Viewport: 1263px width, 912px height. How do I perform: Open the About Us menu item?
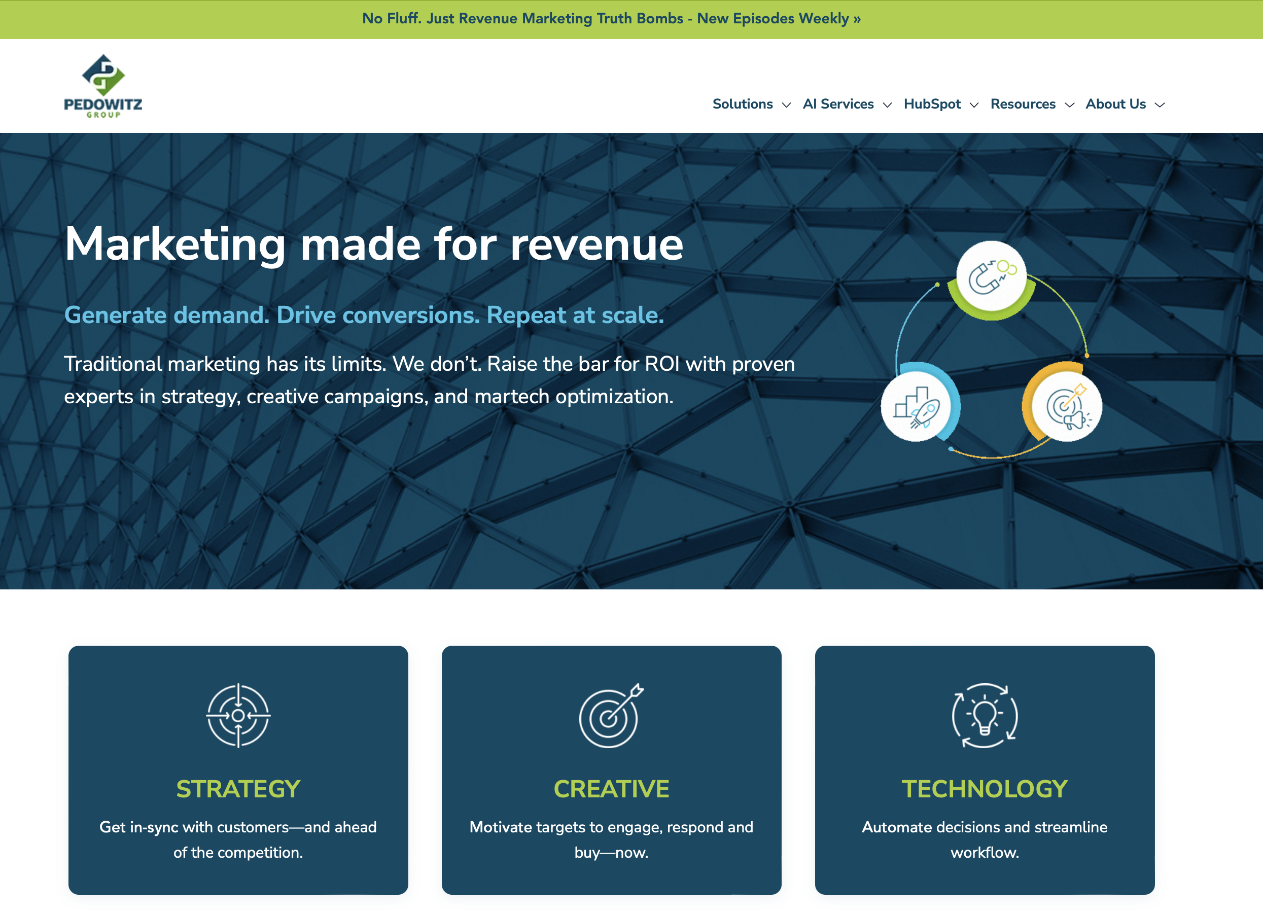click(1115, 104)
